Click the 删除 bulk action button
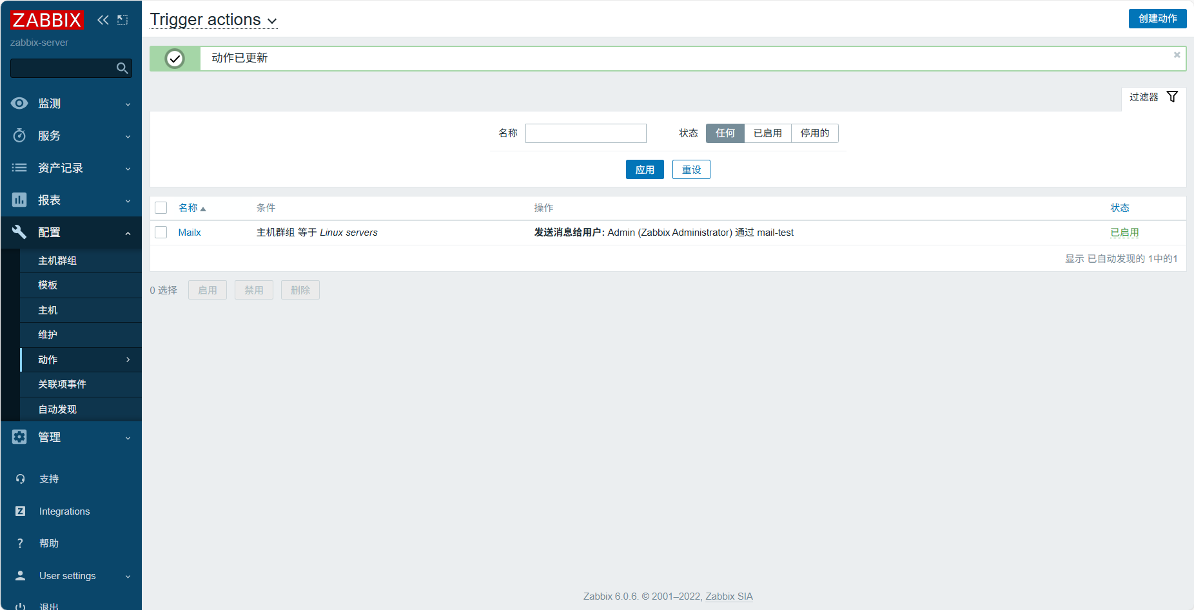Screen dimensions: 1194x610 [300, 290]
